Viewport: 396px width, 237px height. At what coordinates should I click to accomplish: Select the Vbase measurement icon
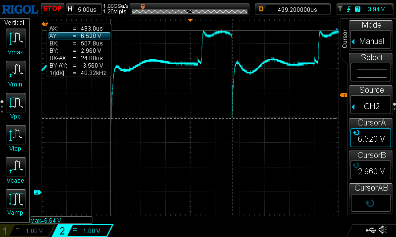16,166
